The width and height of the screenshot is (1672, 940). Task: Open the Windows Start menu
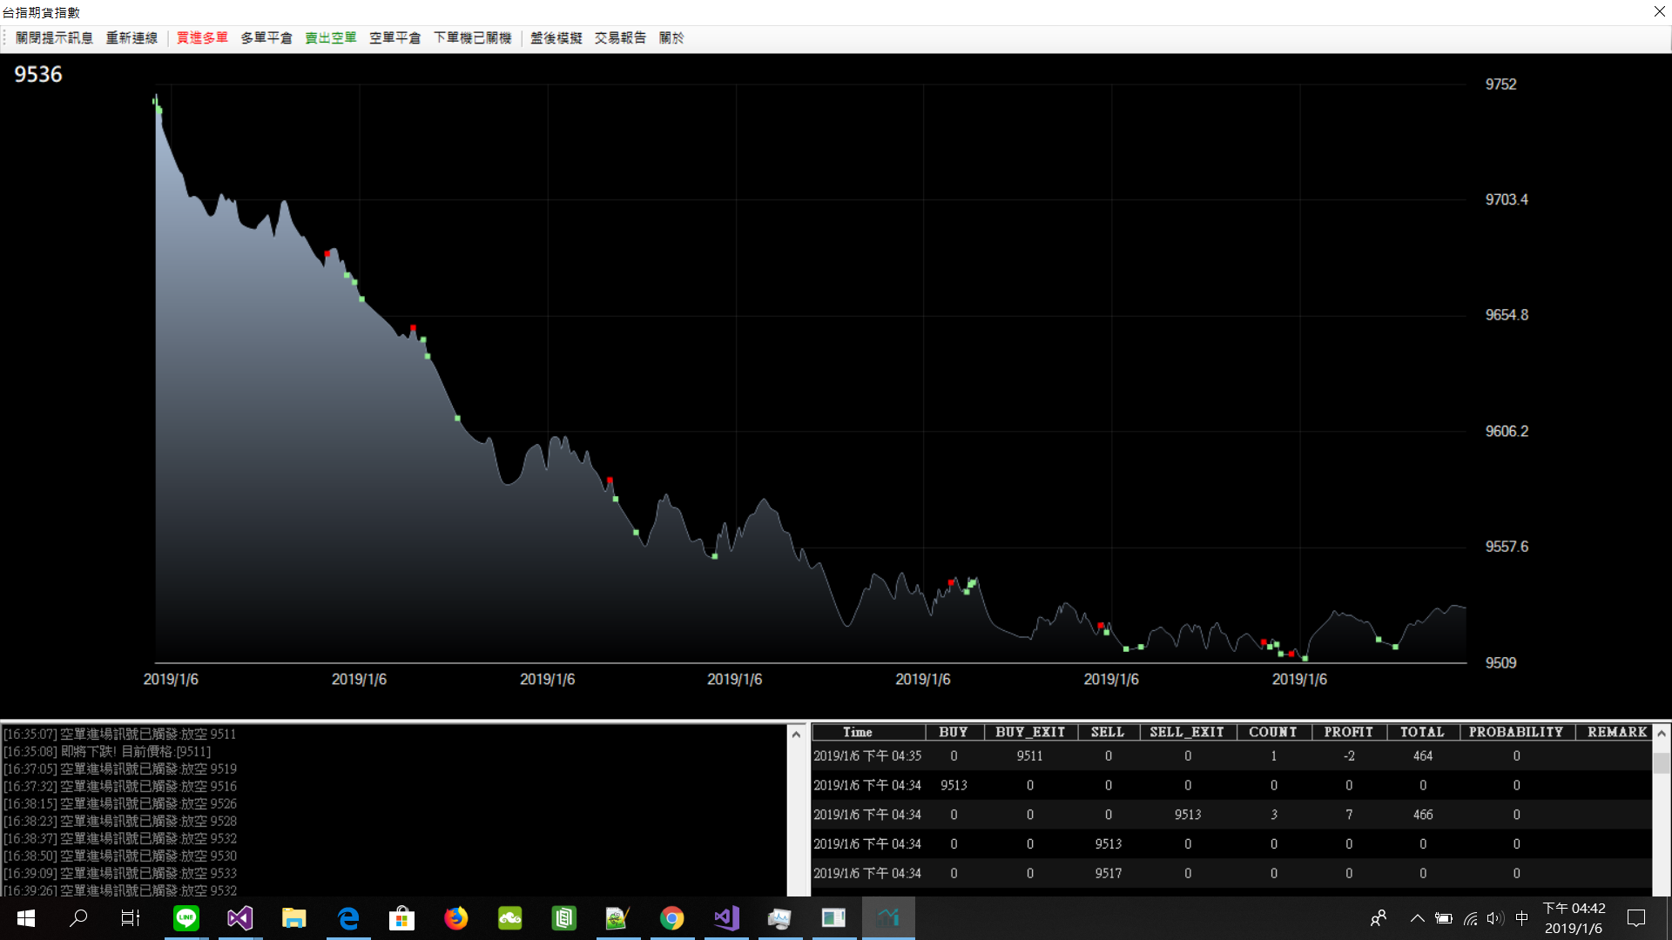point(26,918)
